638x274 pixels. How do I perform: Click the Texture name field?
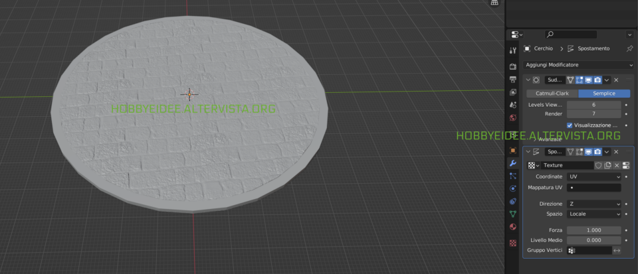[x=567, y=165]
